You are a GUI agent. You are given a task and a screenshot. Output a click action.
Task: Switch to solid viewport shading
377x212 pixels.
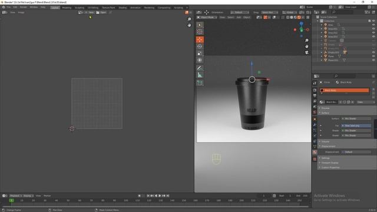[x=292, y=17]
